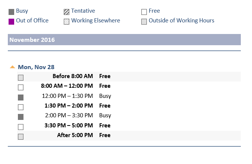Click the Before 8:00 AM status box
Image resolution: width=252 pixels, height=164 pixels.
click(21, 77)
